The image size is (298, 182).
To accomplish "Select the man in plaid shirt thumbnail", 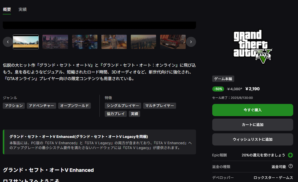I will [x=114, y=42].
